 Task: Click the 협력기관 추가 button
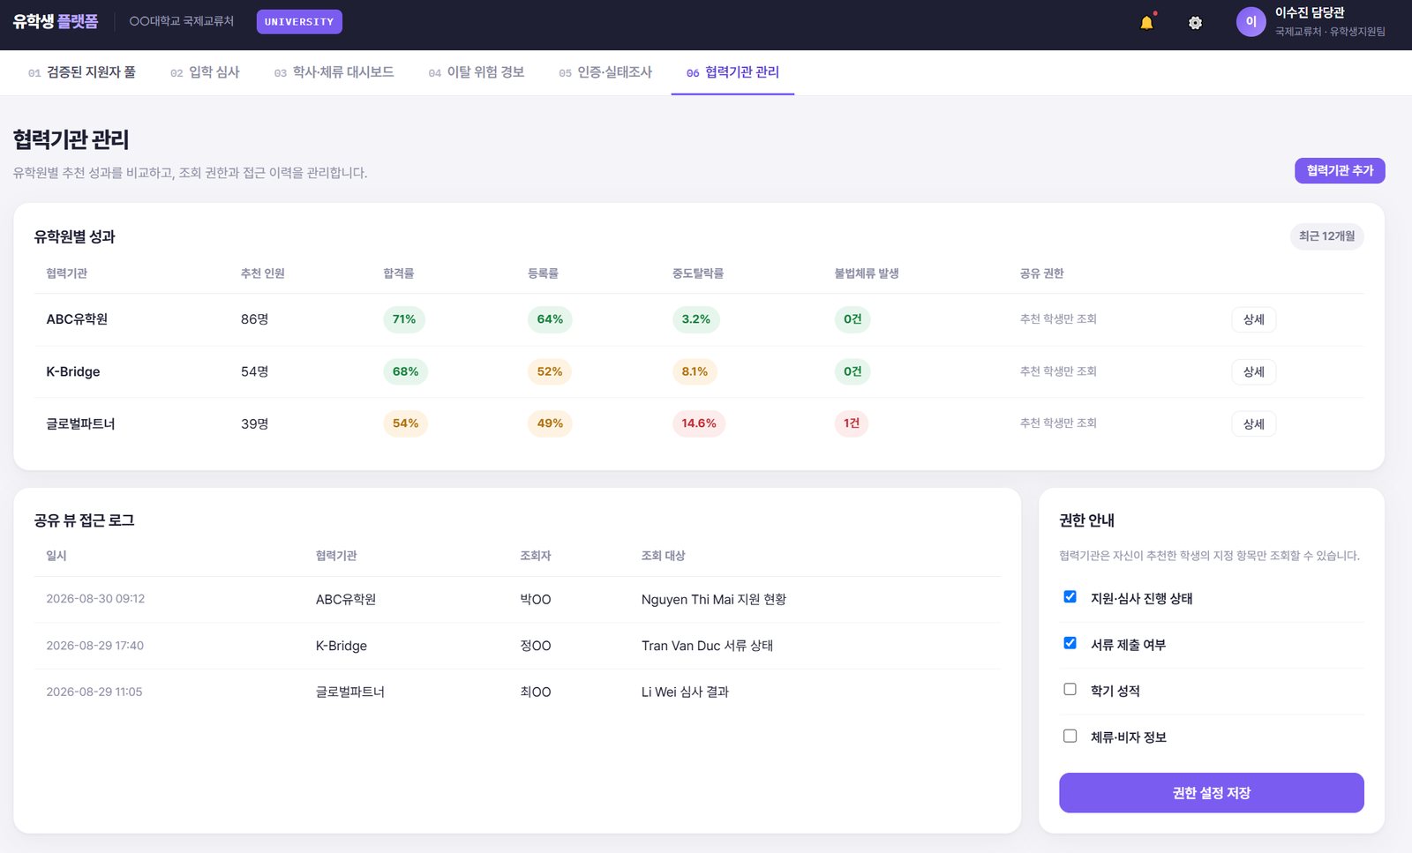click(1340, 170)
